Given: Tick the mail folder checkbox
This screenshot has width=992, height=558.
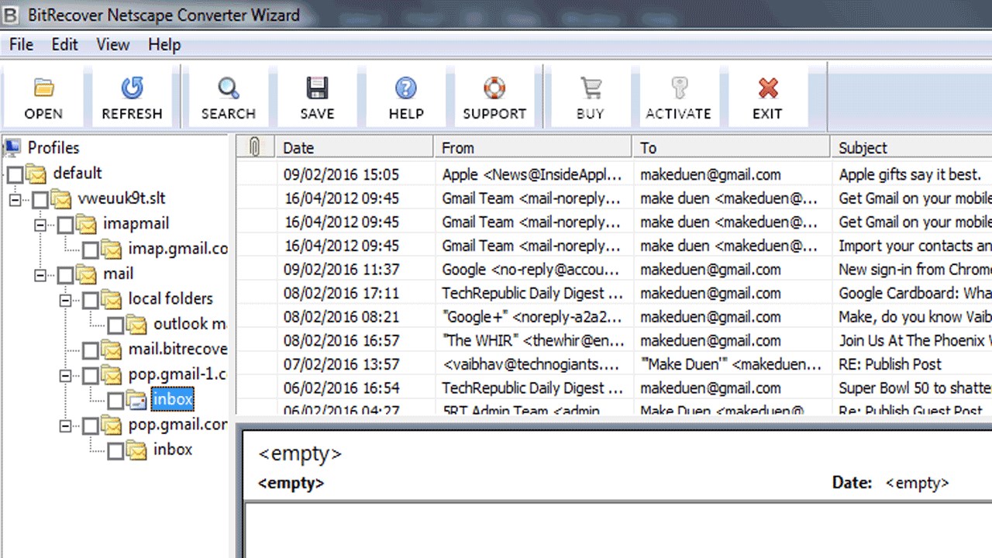Looking at the screenshot, I should click(66, 274).
